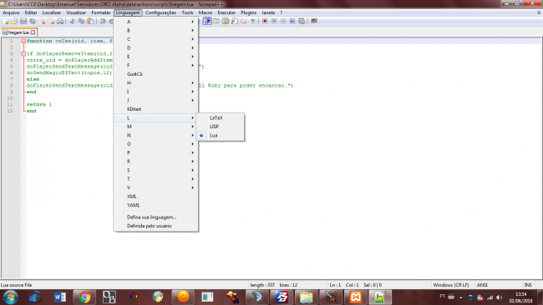Click the spell check ABC icon
The height and width of the screenshot is (305, 543).
(x=314, y=21)
